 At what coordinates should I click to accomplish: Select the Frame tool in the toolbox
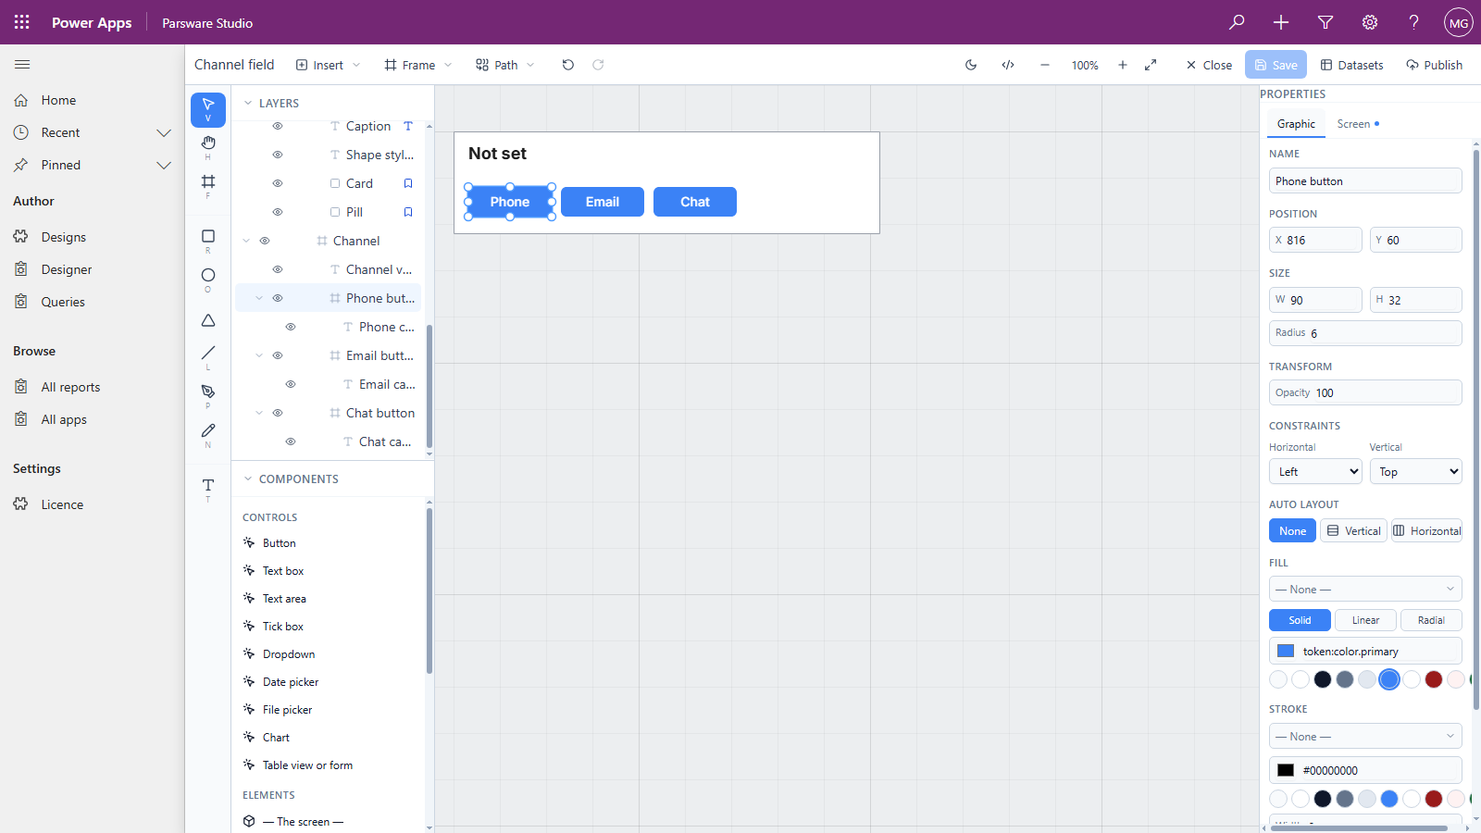pos(208,185)
